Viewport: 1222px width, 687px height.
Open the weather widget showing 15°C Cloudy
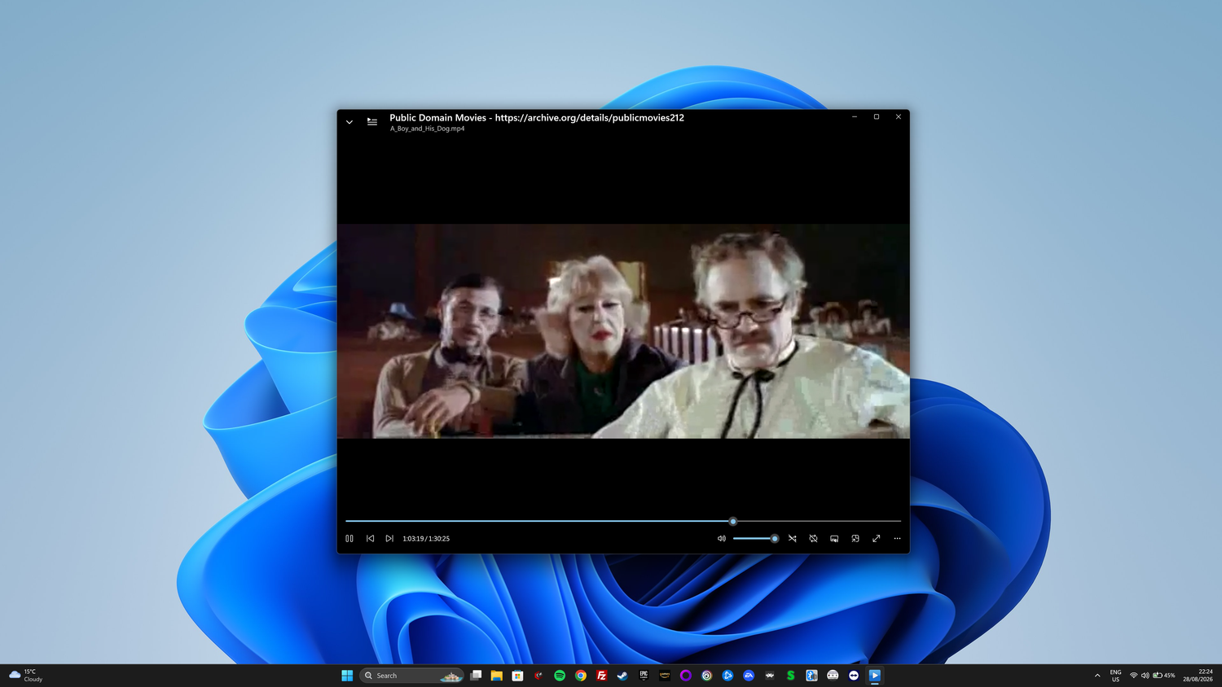click(26, 676)
